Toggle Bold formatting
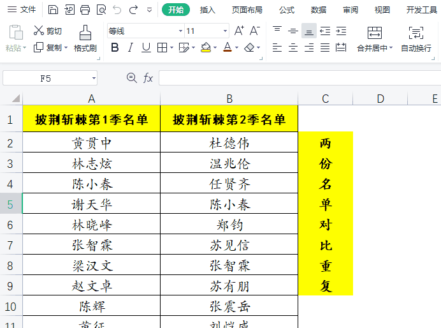441x328 pixels. click(115, 48)
